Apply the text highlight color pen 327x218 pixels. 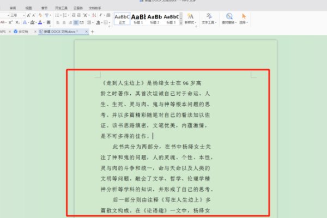point(32,22)
